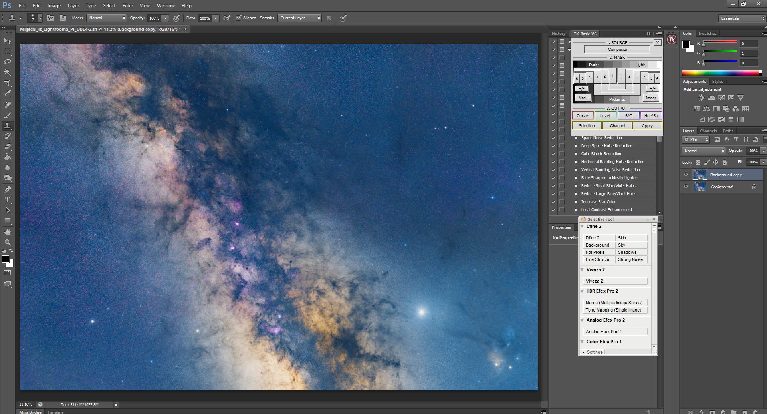767x414 pixels.
Task: Select the Eyedropper tool
Action: 8,94
